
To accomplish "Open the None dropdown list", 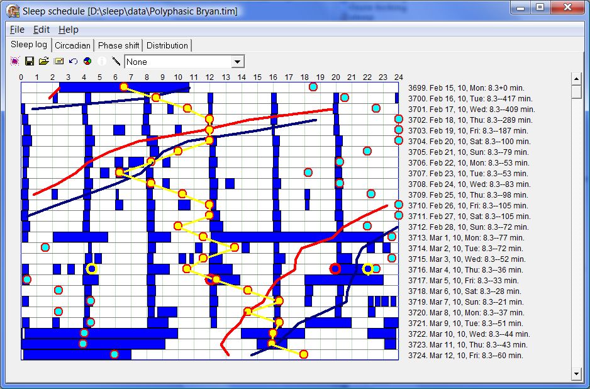I will [238, 62].
